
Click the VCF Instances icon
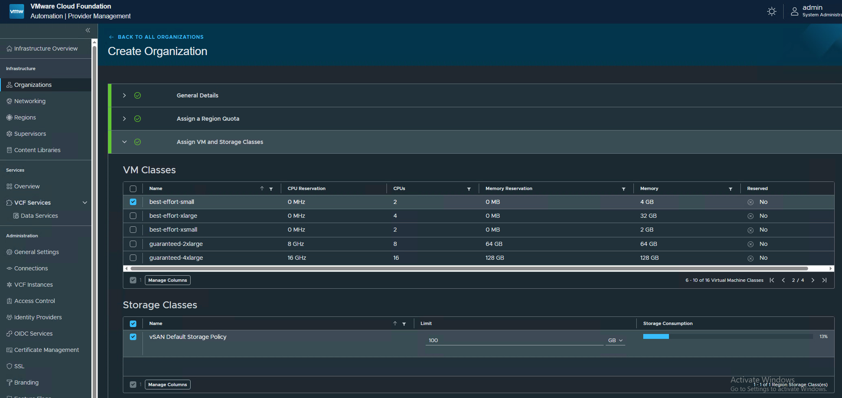(x=9, y=285)
